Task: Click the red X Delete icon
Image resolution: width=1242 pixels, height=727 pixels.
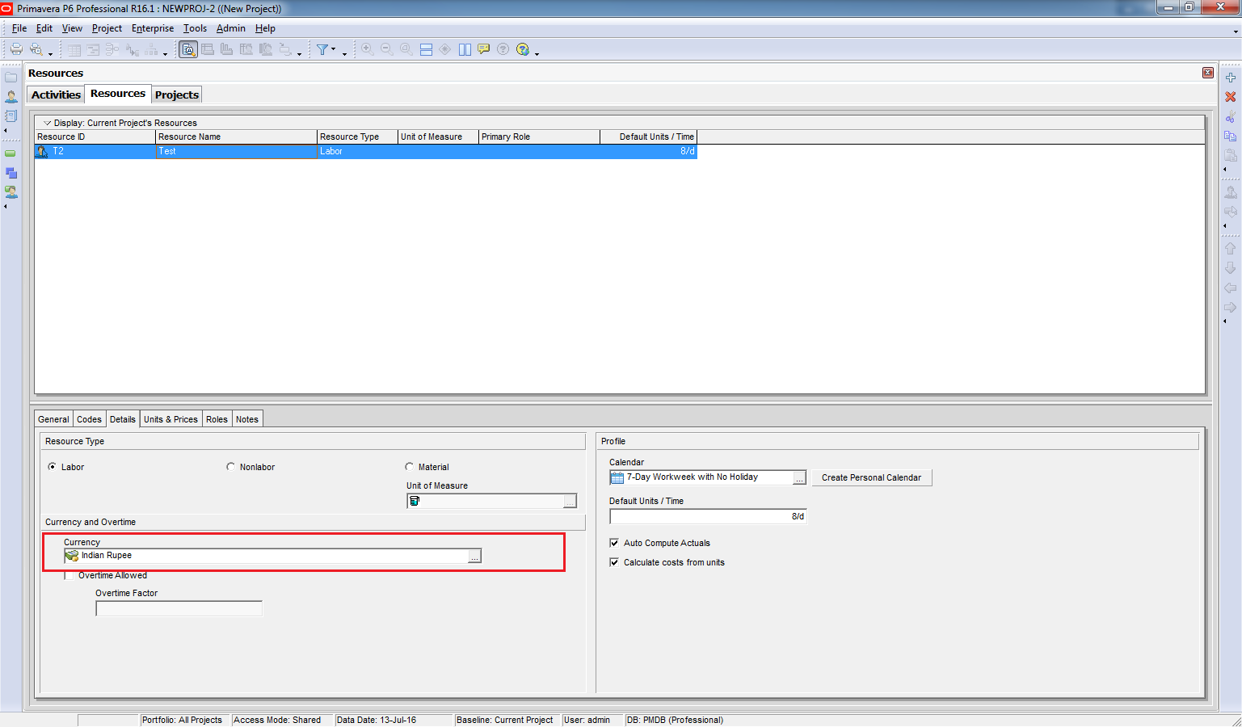Action: (1230, 97)
